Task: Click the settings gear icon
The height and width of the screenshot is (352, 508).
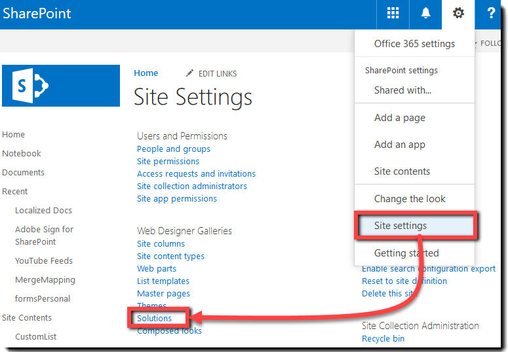Action: (458, 13)
